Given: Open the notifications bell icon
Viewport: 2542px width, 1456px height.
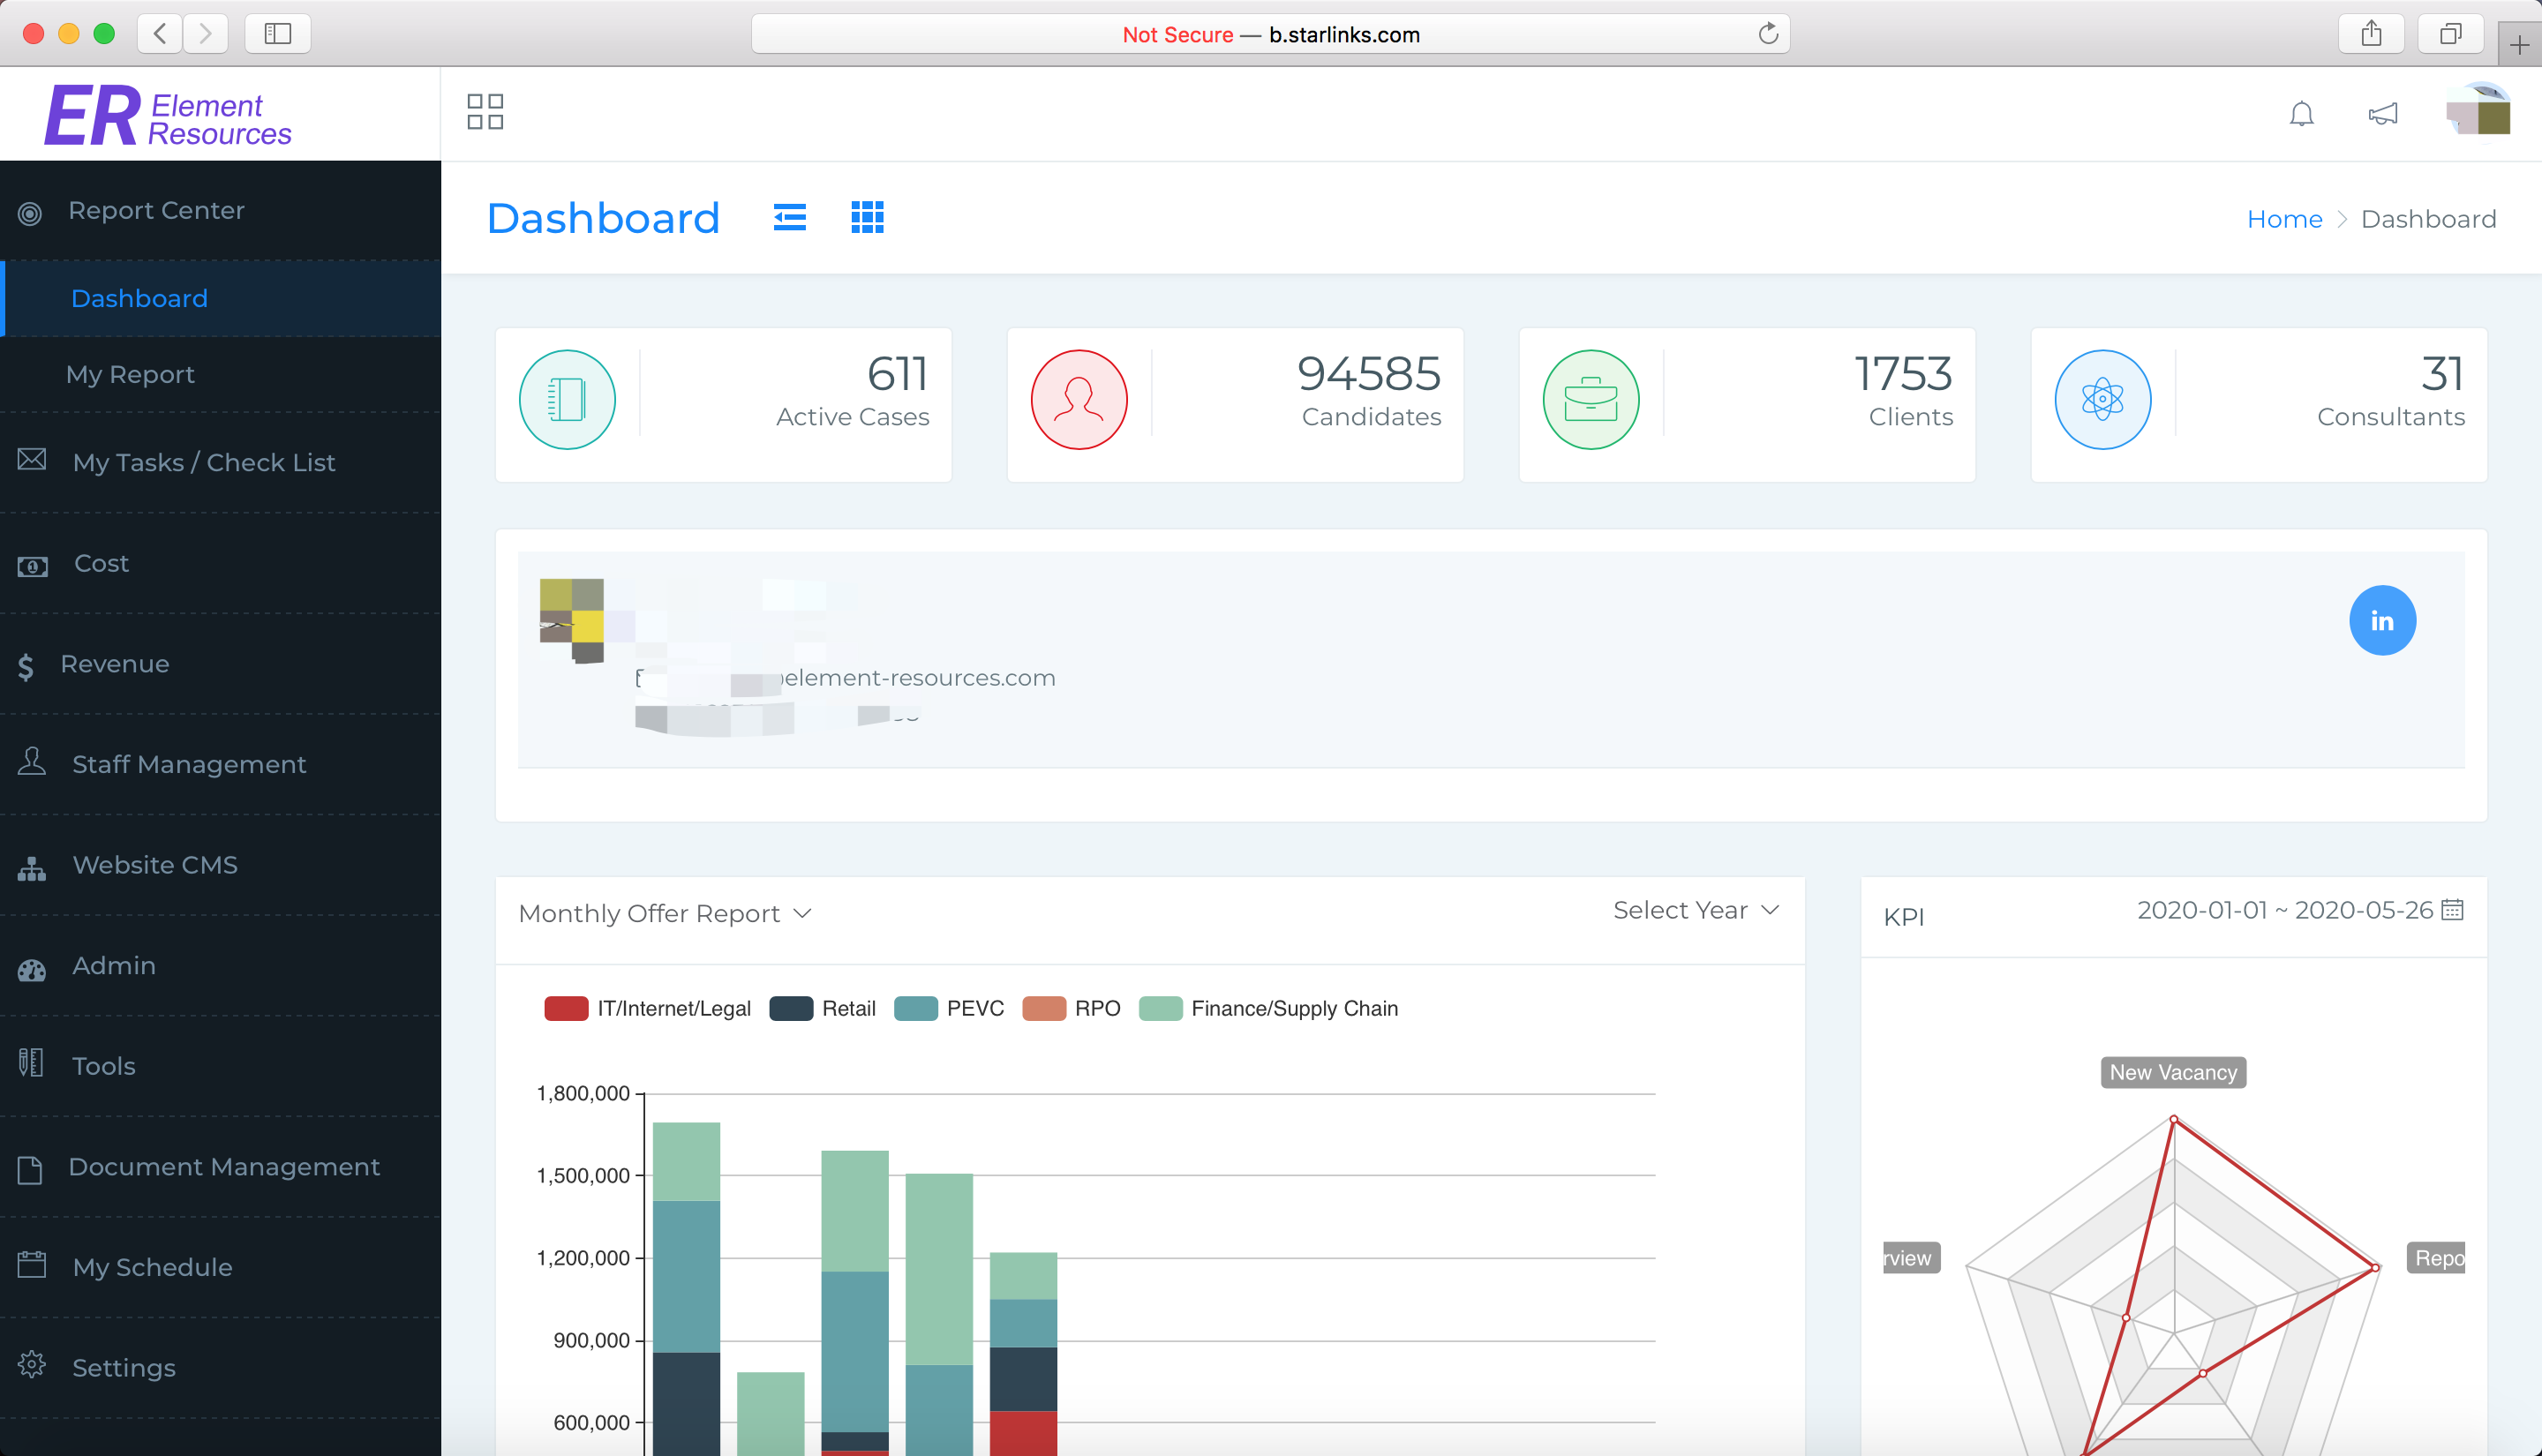Looking at the screenshot, I should [2301, 114].
